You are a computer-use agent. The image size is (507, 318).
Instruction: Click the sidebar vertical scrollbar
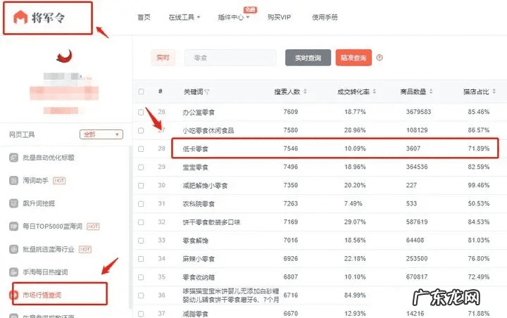pyautogui.click(x=130, y=227)
